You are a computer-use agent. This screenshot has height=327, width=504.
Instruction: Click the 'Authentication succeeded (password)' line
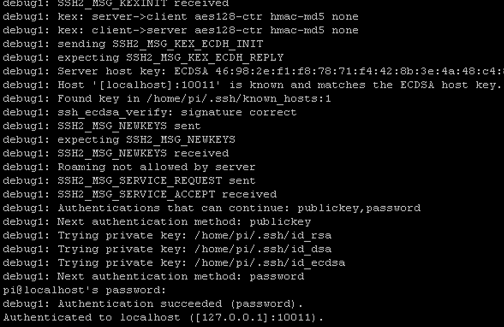point(153,304)
